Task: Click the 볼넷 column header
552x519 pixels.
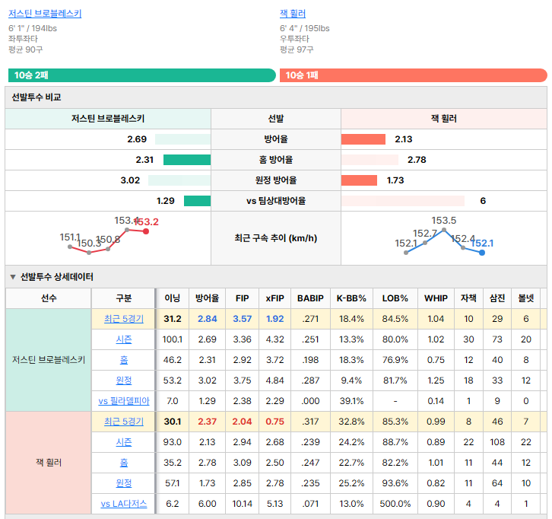Action: point(526,298)
